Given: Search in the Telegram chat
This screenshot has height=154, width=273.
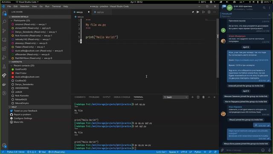Looking at the screenshot, I should 264,8.
